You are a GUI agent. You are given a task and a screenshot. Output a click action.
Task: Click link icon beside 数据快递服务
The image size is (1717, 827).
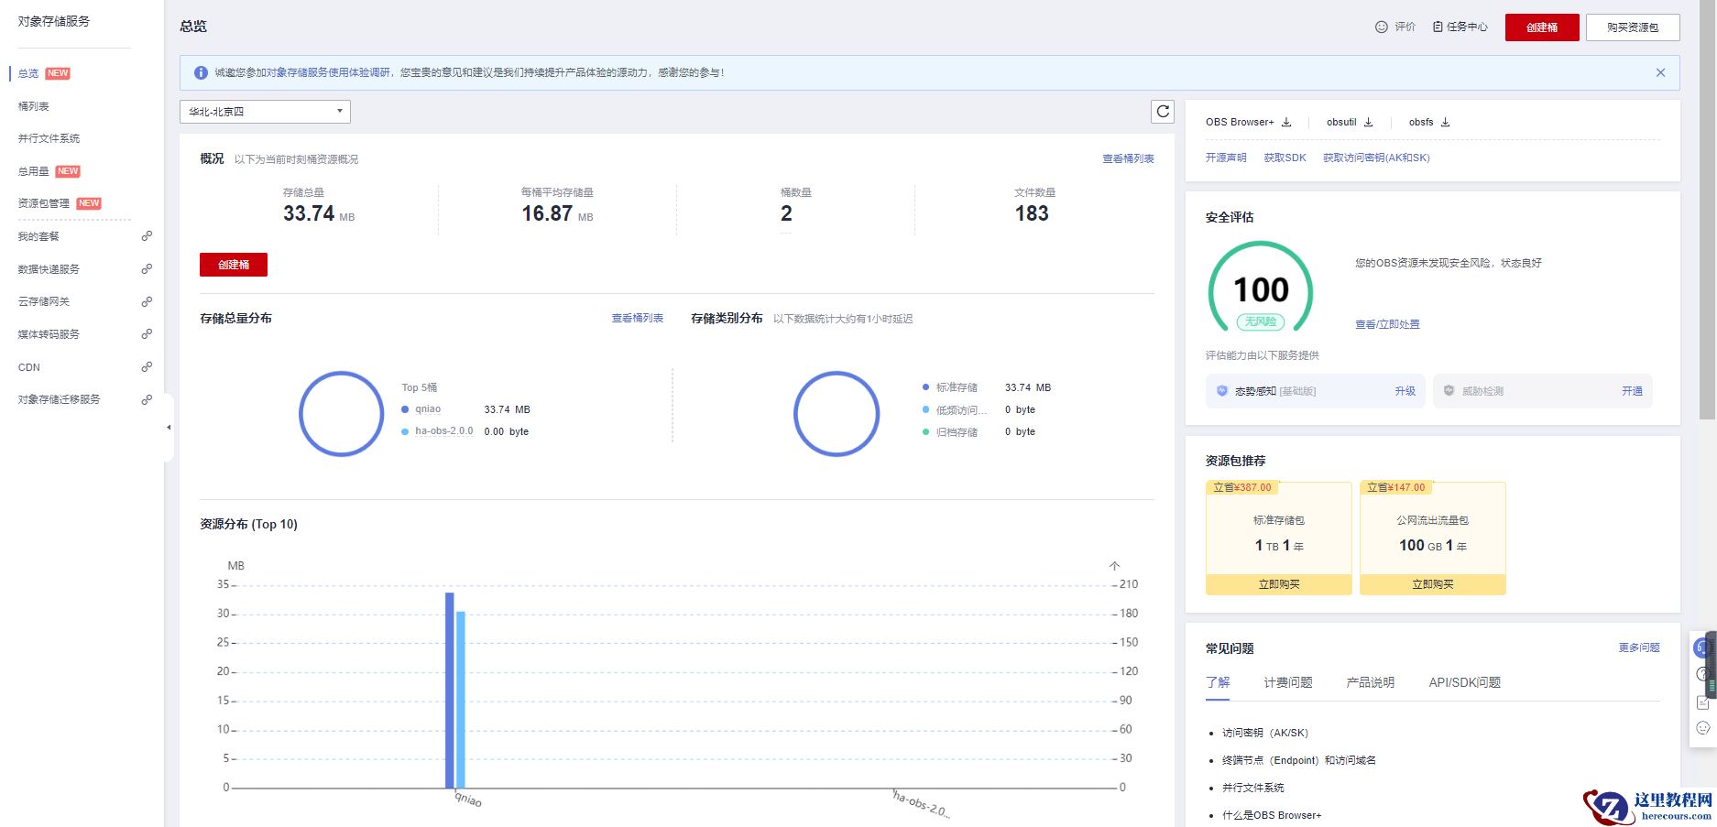(x=147, y=269)
